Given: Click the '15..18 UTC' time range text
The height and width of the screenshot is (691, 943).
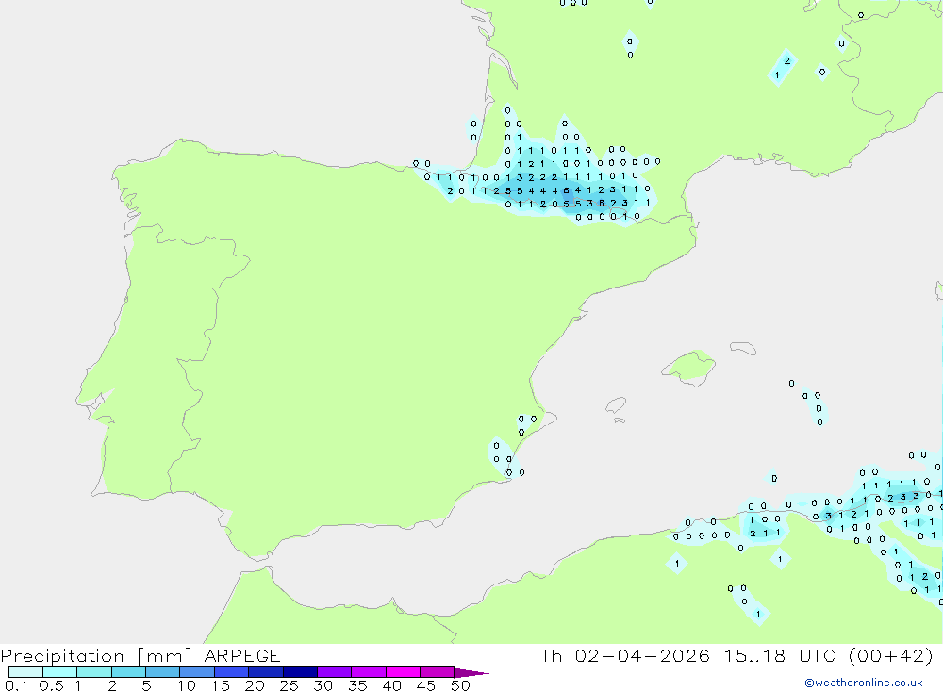Looking at the screenshot, I should tap(780, 655).
